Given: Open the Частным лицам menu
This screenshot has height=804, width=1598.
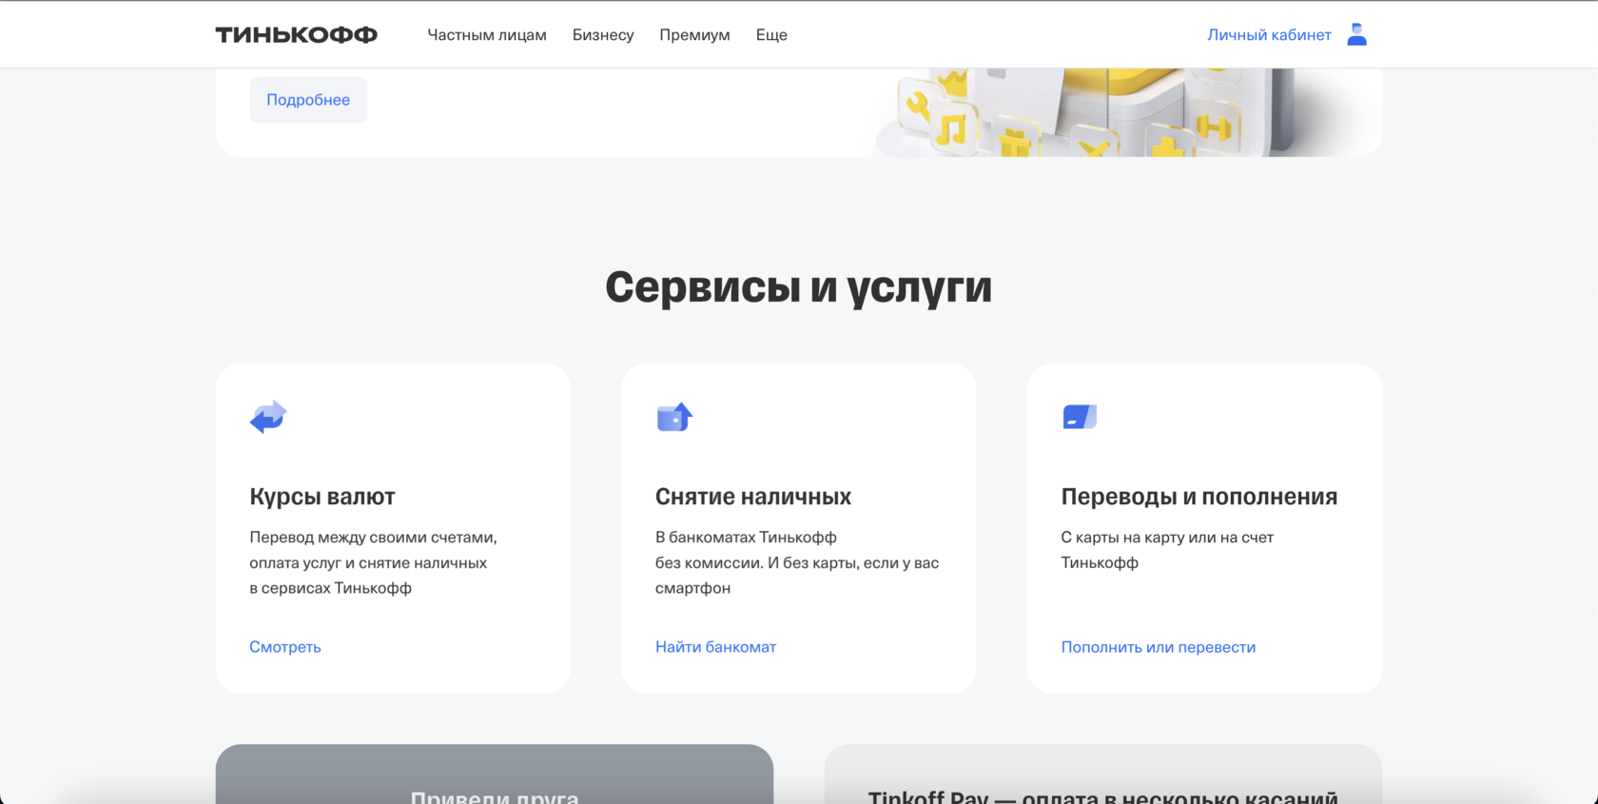Looking at the screenshot, I should tap(487, 35).
